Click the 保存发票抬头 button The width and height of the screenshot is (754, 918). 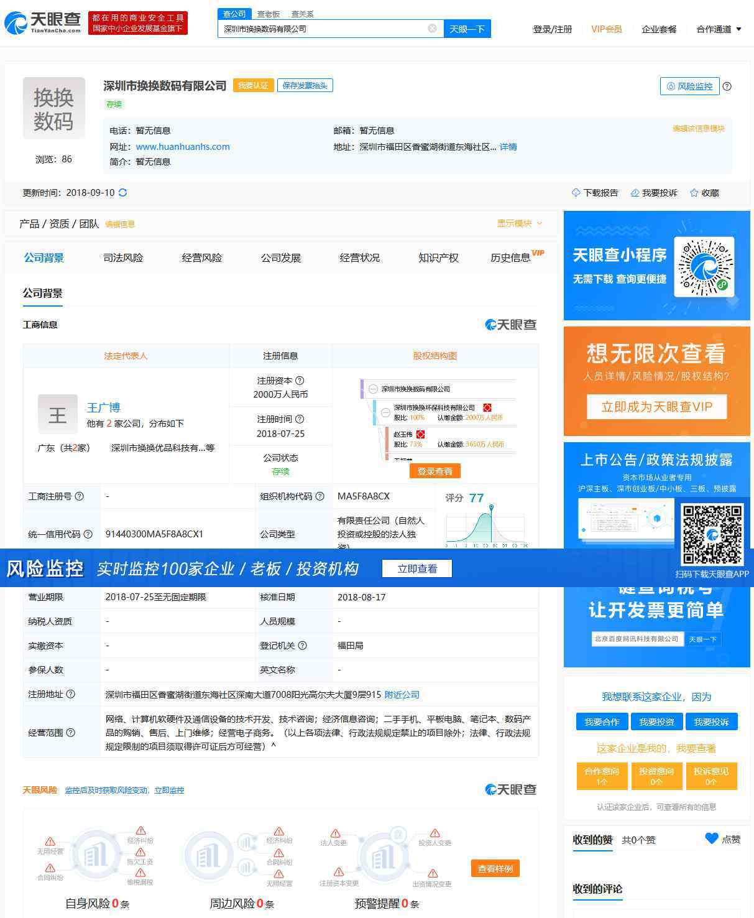305,86
